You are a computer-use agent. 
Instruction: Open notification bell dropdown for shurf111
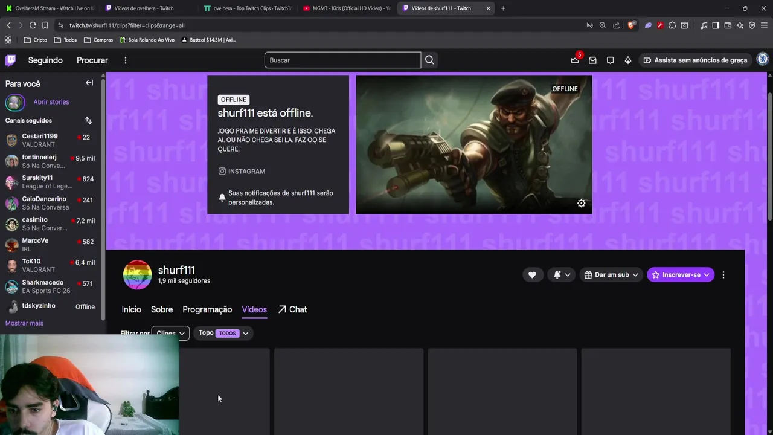pyautogui.click(x=562, y=275)
